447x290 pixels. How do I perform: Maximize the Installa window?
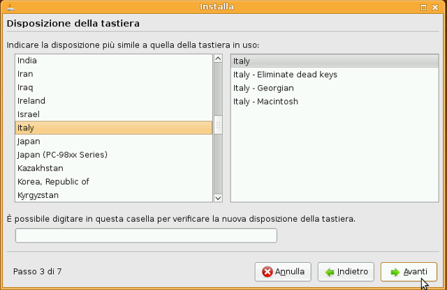click(424, 8)
